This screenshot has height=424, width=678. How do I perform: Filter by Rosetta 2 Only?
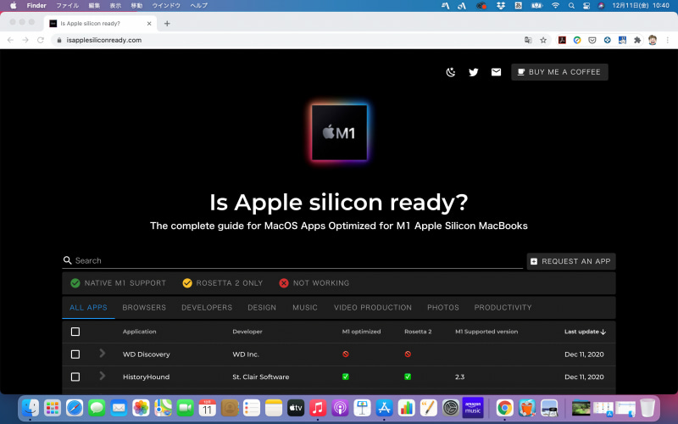(223, 283)
